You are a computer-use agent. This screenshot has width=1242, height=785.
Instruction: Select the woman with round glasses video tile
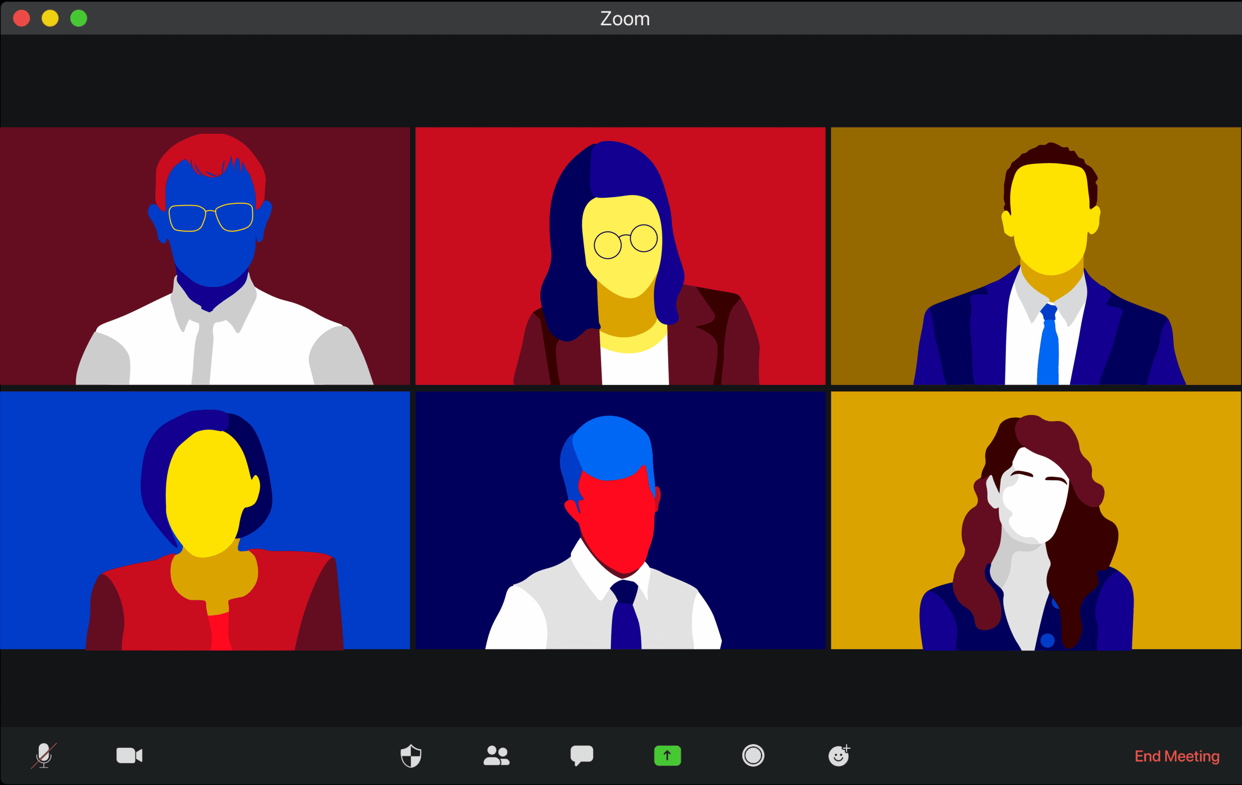620,256
